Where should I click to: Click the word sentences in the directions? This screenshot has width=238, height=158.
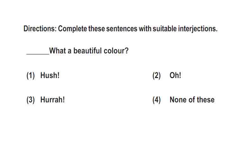122,29
